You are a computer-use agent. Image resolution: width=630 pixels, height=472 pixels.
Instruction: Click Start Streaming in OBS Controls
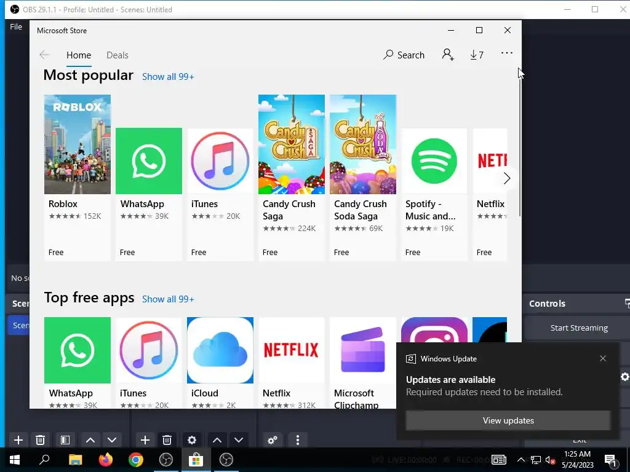[578, 328]
